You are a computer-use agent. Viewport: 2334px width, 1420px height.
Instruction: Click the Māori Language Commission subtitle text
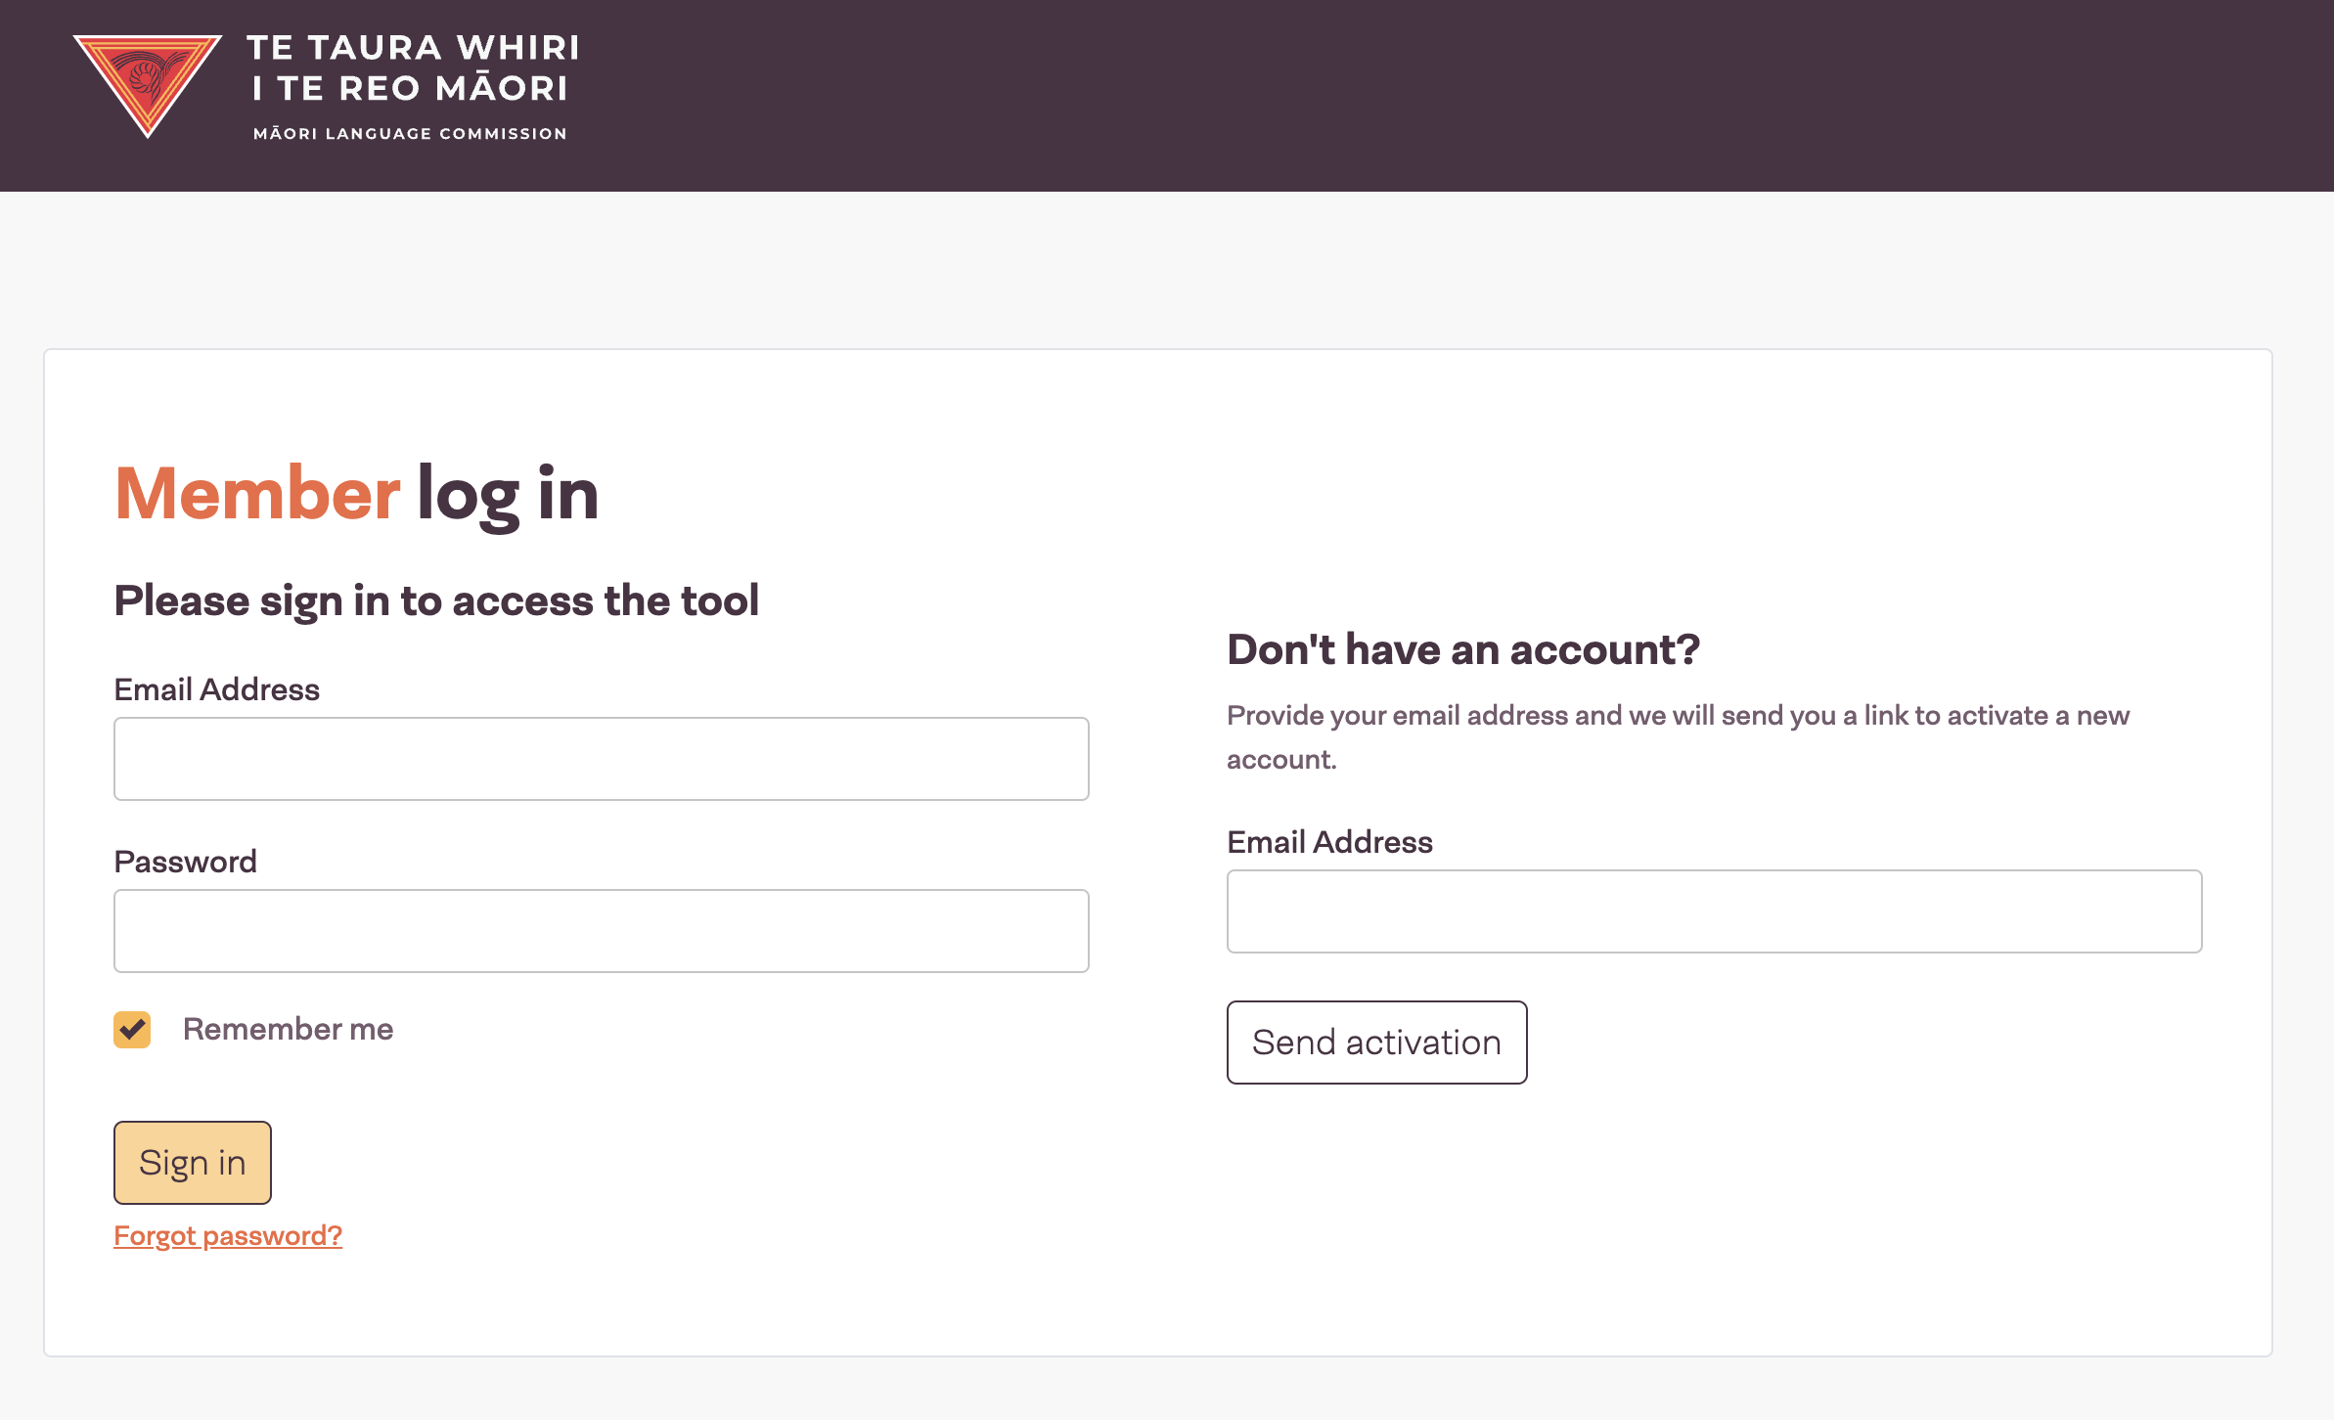click(410, 134)
